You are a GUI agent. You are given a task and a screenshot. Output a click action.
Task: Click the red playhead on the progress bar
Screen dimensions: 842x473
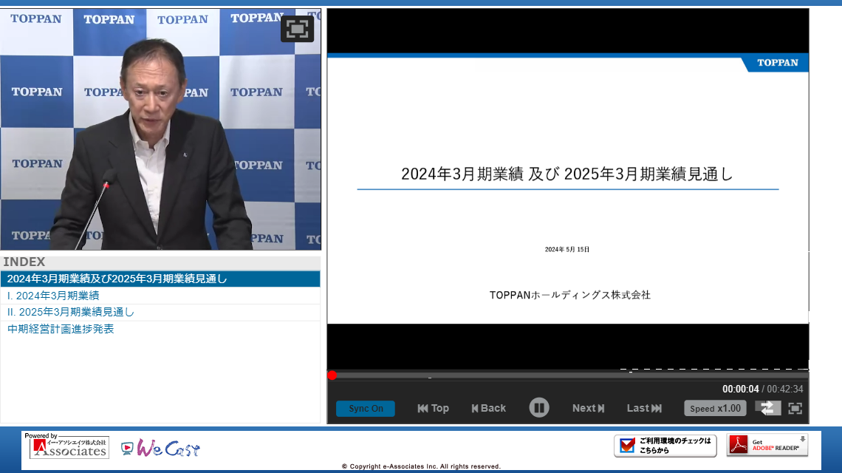tap(332, 375)
